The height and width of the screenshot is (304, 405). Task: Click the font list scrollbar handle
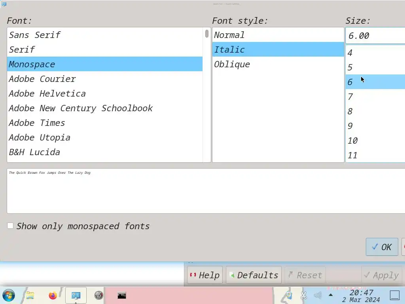point(206,34)
